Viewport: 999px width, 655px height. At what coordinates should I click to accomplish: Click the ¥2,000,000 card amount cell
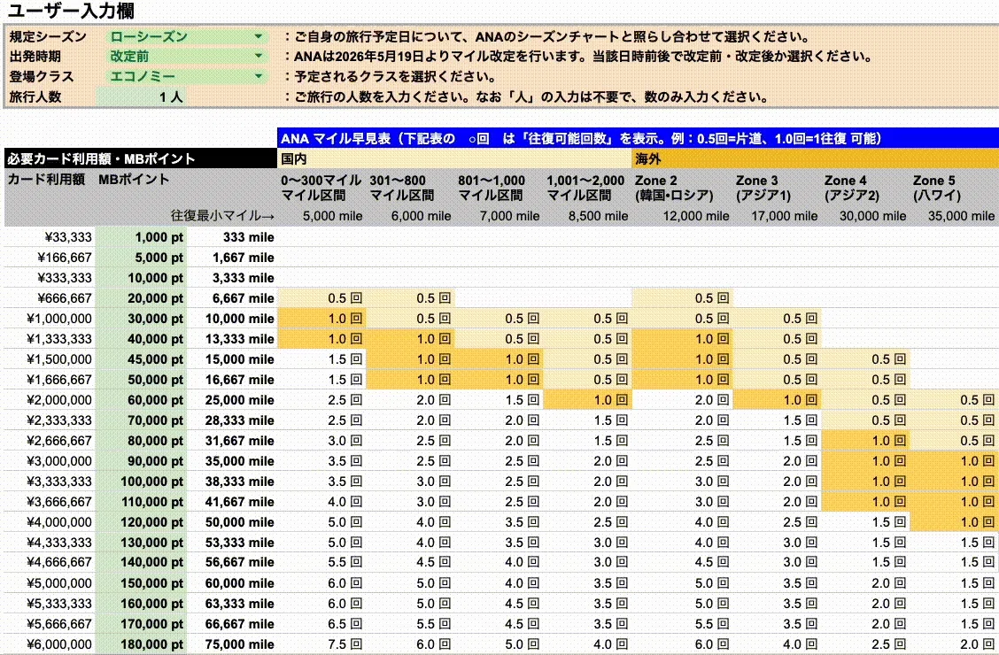(x=50, y=400)
